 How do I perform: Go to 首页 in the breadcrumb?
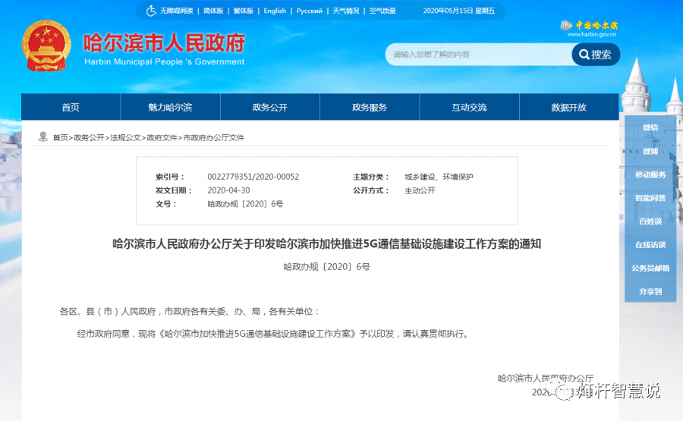click(x=61, y=137)
